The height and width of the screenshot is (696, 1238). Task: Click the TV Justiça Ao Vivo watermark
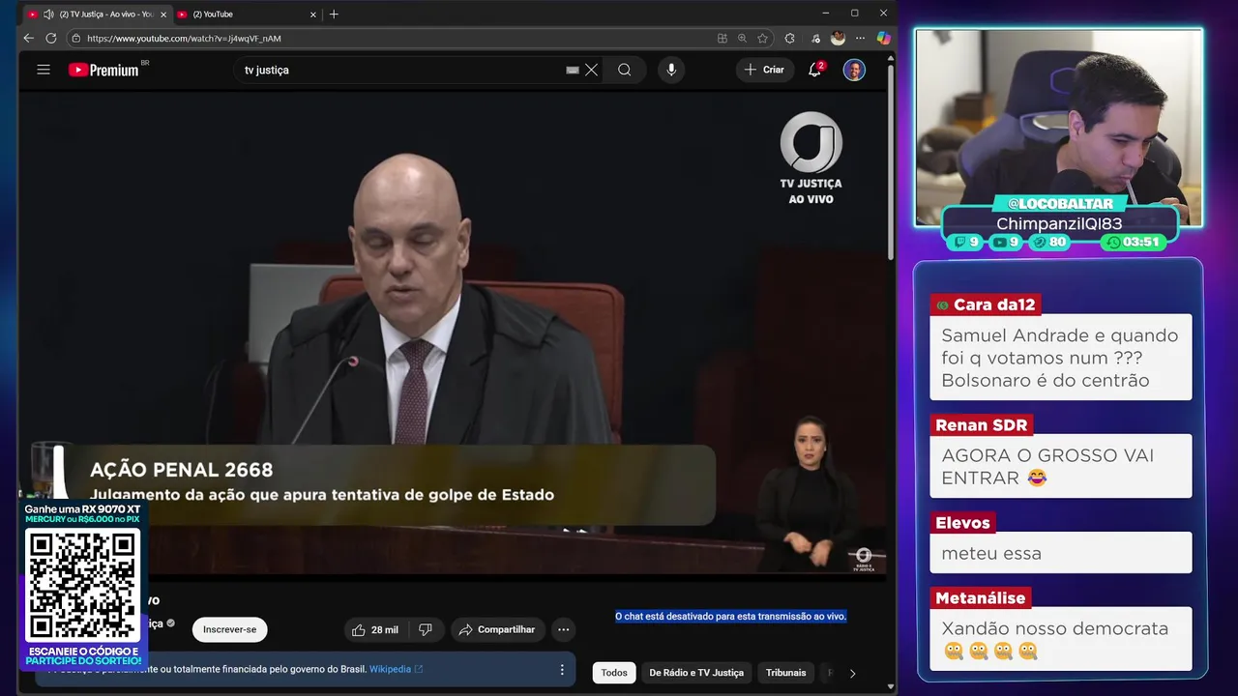point(811,158)
